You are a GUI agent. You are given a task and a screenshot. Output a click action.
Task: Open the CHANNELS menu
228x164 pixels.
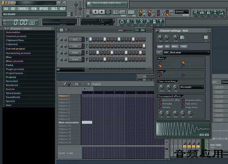(23, 9)
